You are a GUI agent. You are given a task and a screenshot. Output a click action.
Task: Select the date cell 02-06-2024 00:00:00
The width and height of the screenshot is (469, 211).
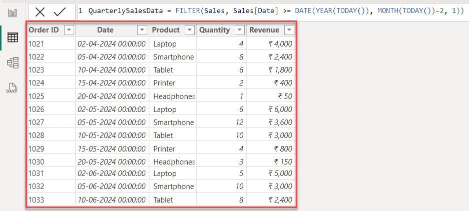pyautogui.click(x=112, y=173)
